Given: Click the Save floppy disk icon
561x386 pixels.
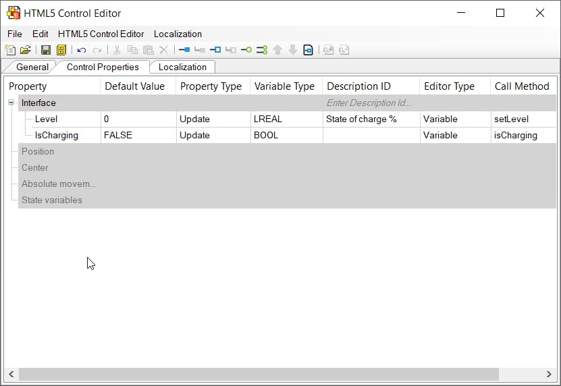Looking at the screenshot, I should click(x=46, y=50).
